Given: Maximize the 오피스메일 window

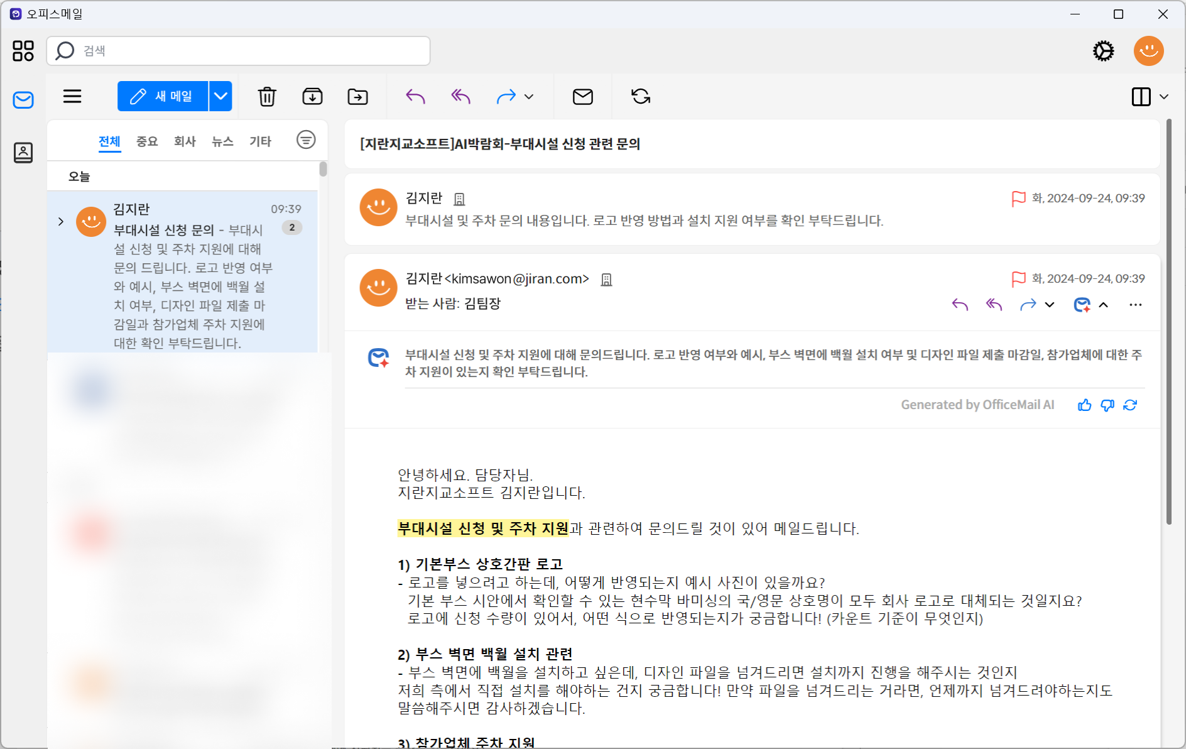Looking at the screenshot, I should 1118,14.
